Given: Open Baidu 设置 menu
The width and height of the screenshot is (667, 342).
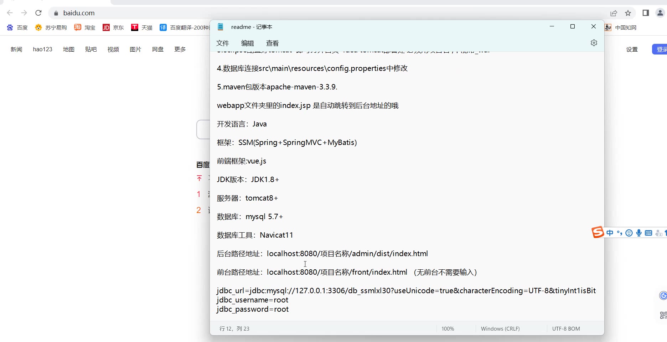Looking at the screenshot, I should tap(632, 50).
